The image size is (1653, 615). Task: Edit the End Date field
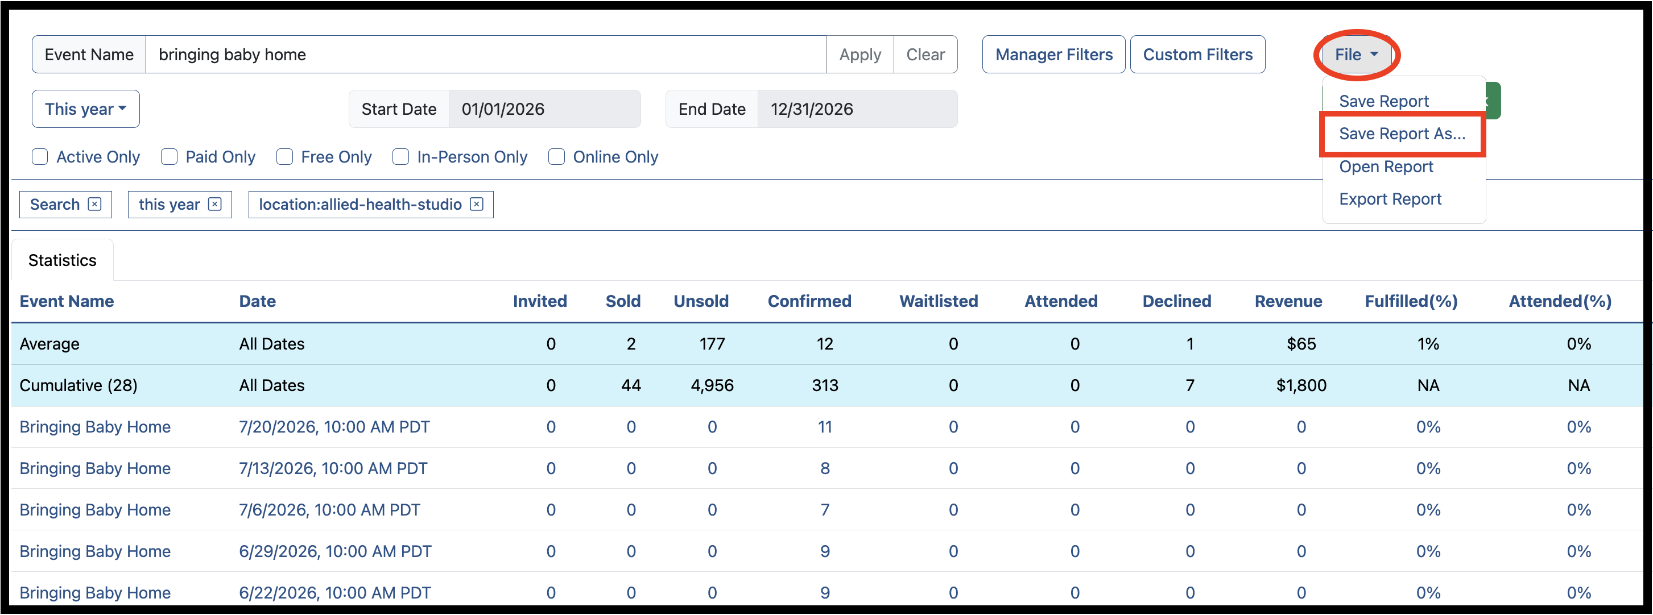point(857,109)
